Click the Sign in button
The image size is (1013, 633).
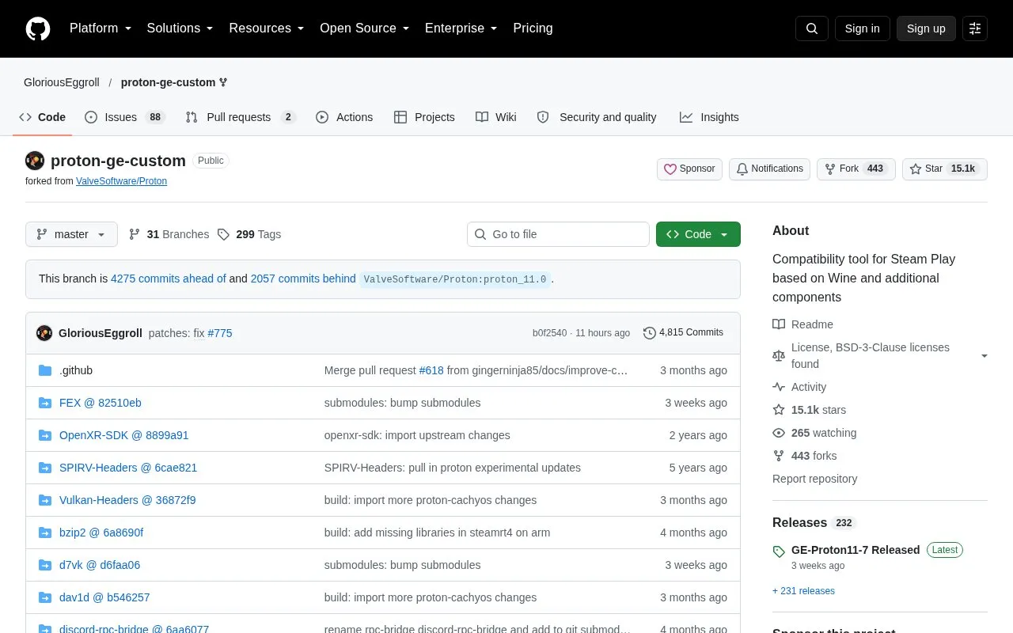coord(862,28)
